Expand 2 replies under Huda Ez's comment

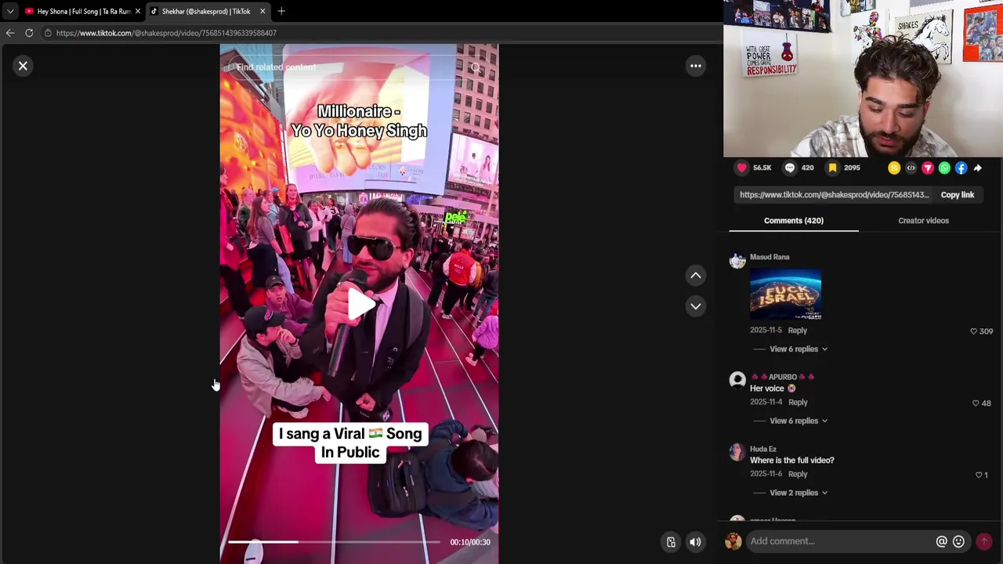pos(798,493)
